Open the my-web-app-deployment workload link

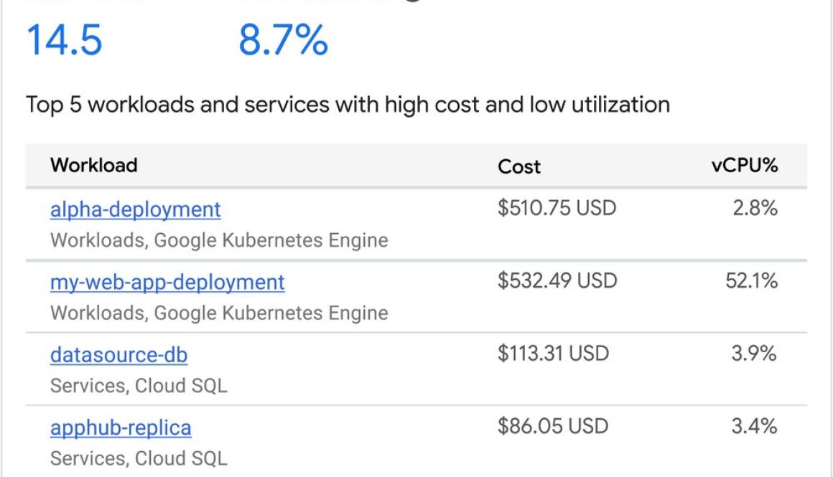point(167,282)
